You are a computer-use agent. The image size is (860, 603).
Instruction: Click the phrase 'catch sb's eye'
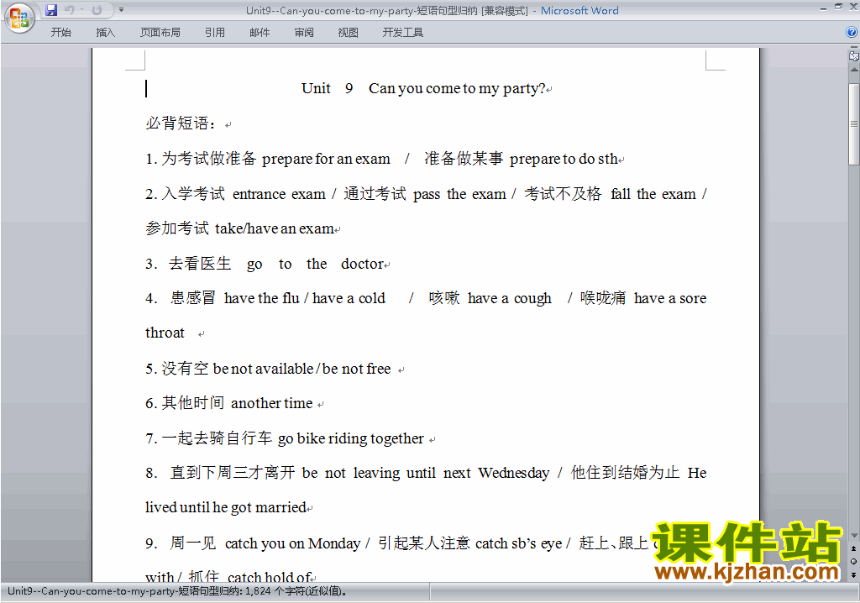tap(518, 543)
